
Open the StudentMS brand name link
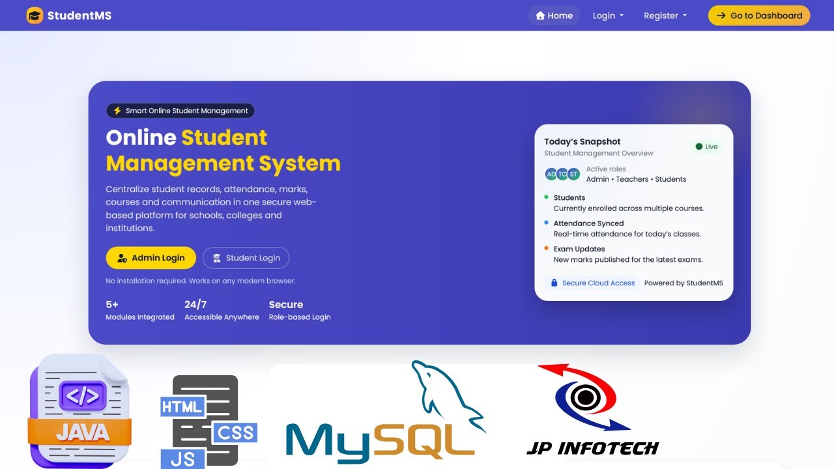coord(79,16)
